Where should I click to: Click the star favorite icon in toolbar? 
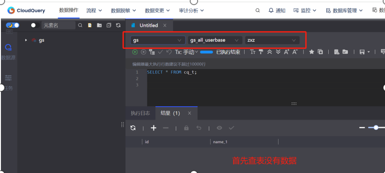coord(312,51)
